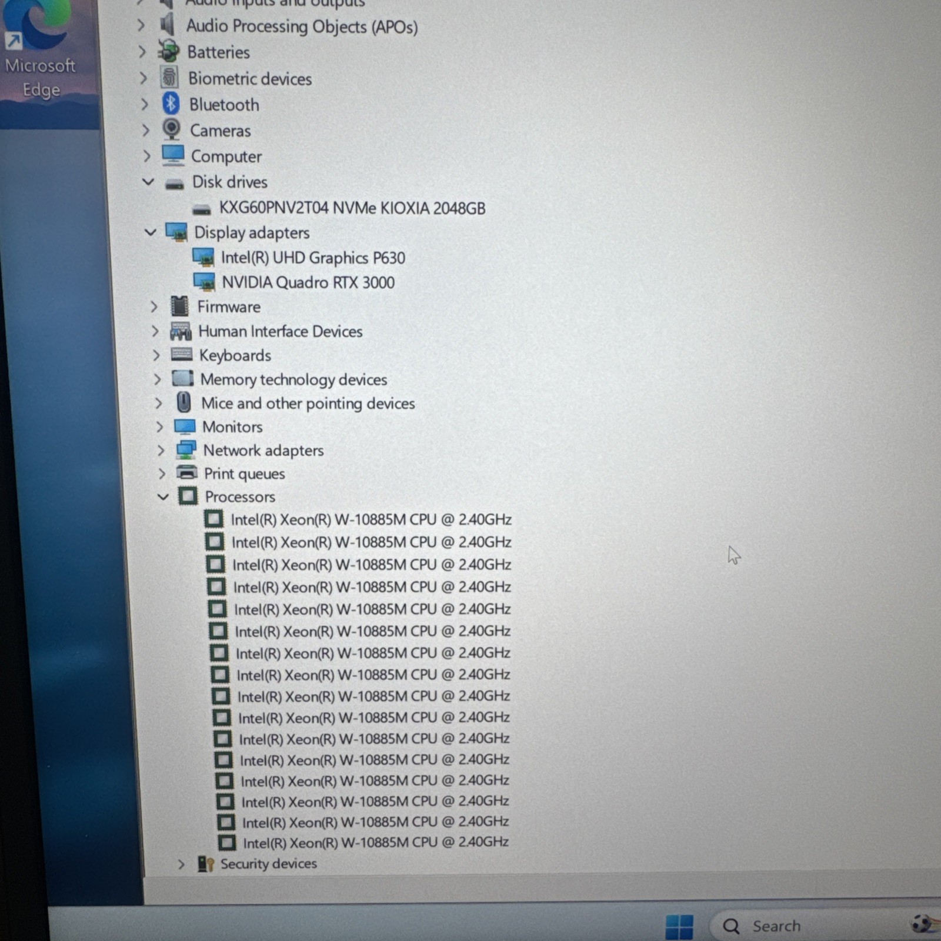
Task: Select Intel(R) UHD Graphics P630 entry
Action: coord(313,258)
